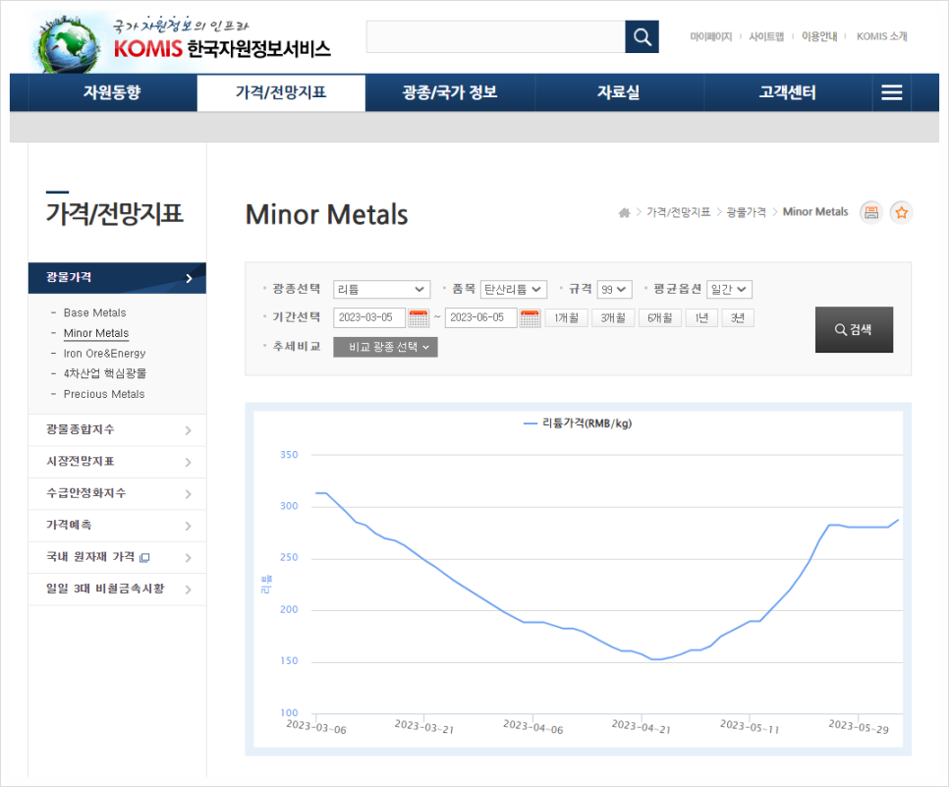Click chart x-axis label 2023-04-21
This screenshot has width=949, height=787.
(x=641, y=726)
